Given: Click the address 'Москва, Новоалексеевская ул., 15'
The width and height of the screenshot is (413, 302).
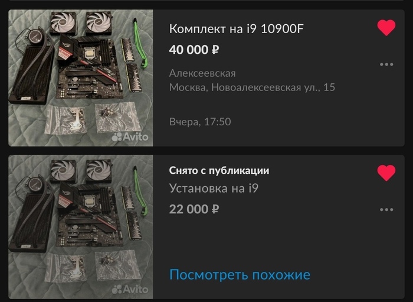Looking at the screenshot, I should click(x=252, y=87).
